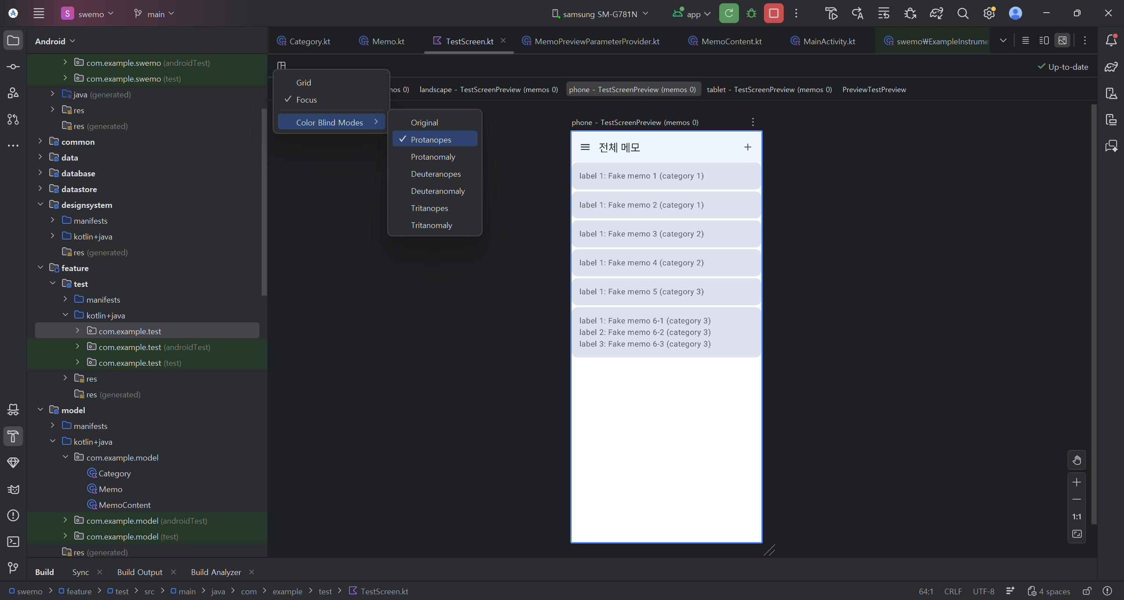Select Deuteranopes color blind mode
This screenshot has height=600, width=1124.
[x=436, y=174]
